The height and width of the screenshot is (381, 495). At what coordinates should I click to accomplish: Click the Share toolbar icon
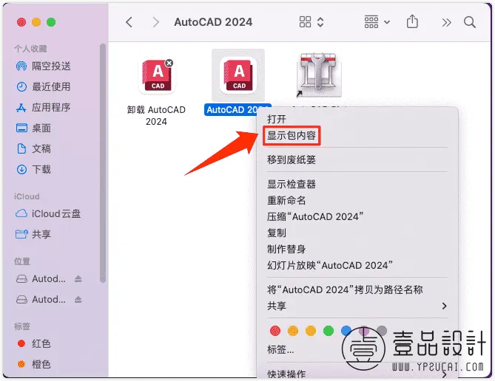pos(412,21)
